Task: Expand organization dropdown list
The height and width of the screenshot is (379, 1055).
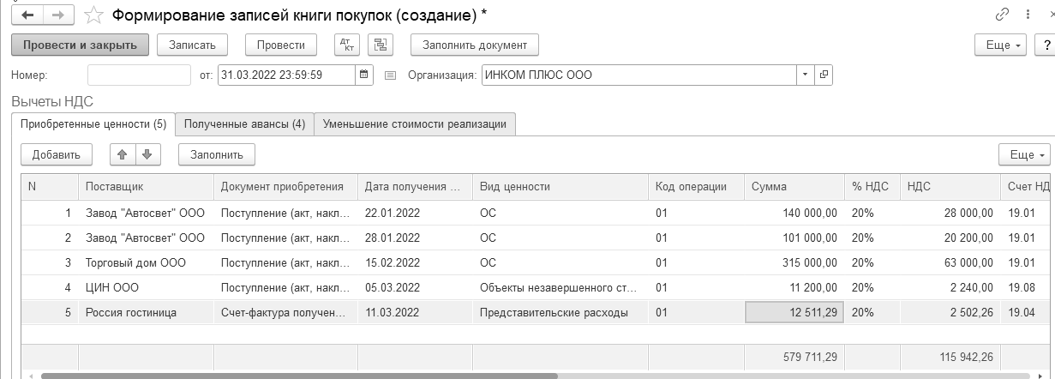Action: [805, 75]
